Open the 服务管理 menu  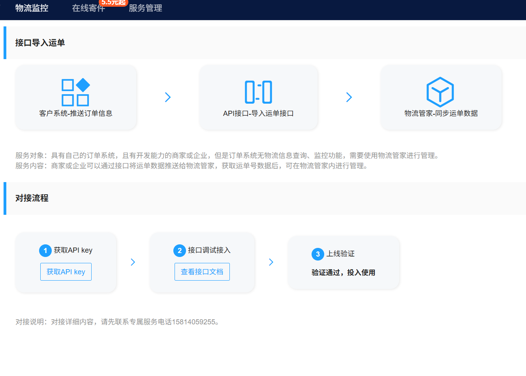pyautogui.click(x=145, y=8)
